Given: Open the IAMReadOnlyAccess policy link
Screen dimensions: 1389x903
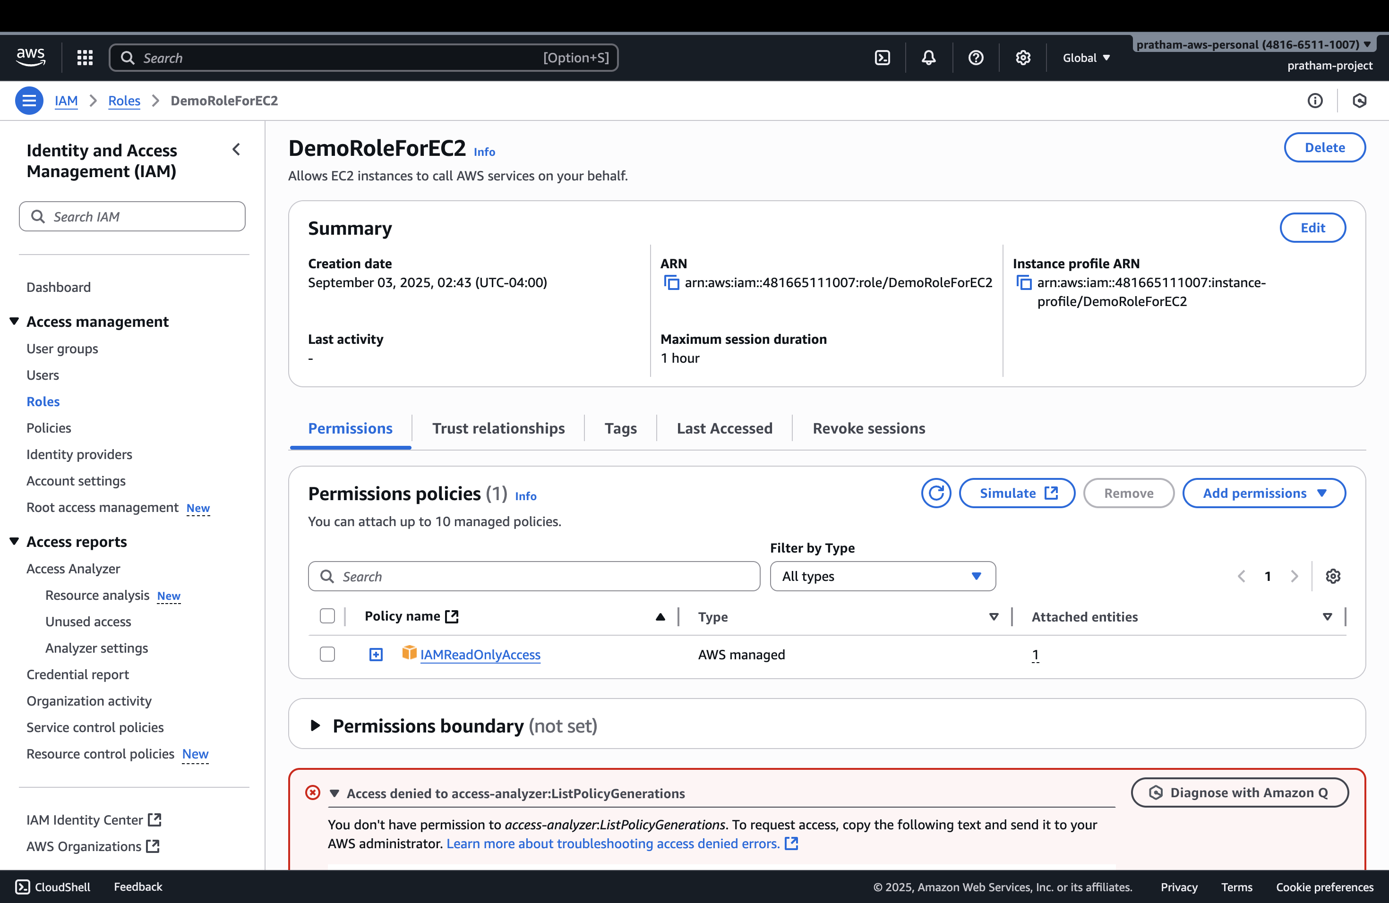Looking at the screenshot, I should 480,655.
